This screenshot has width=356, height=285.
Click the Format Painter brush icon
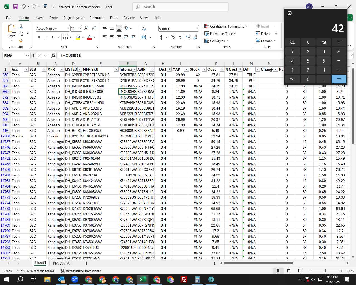pos(21,40)
